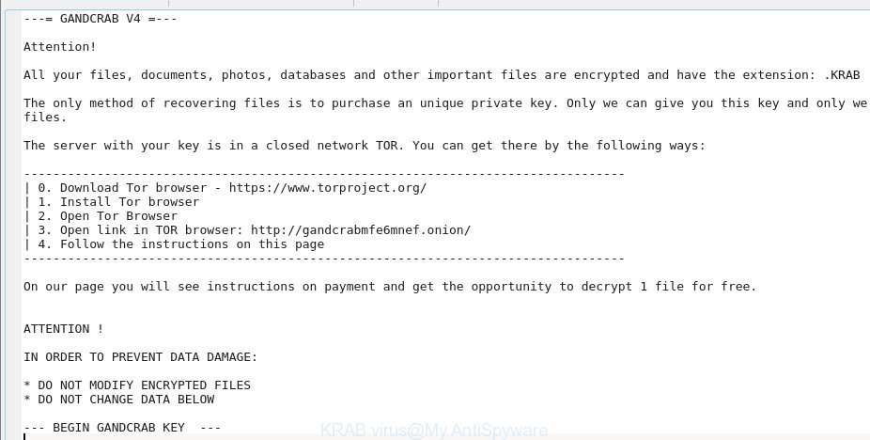
Task: Click 'DO NOT CHANGE DATA BELOW' line
Action: 118,400
